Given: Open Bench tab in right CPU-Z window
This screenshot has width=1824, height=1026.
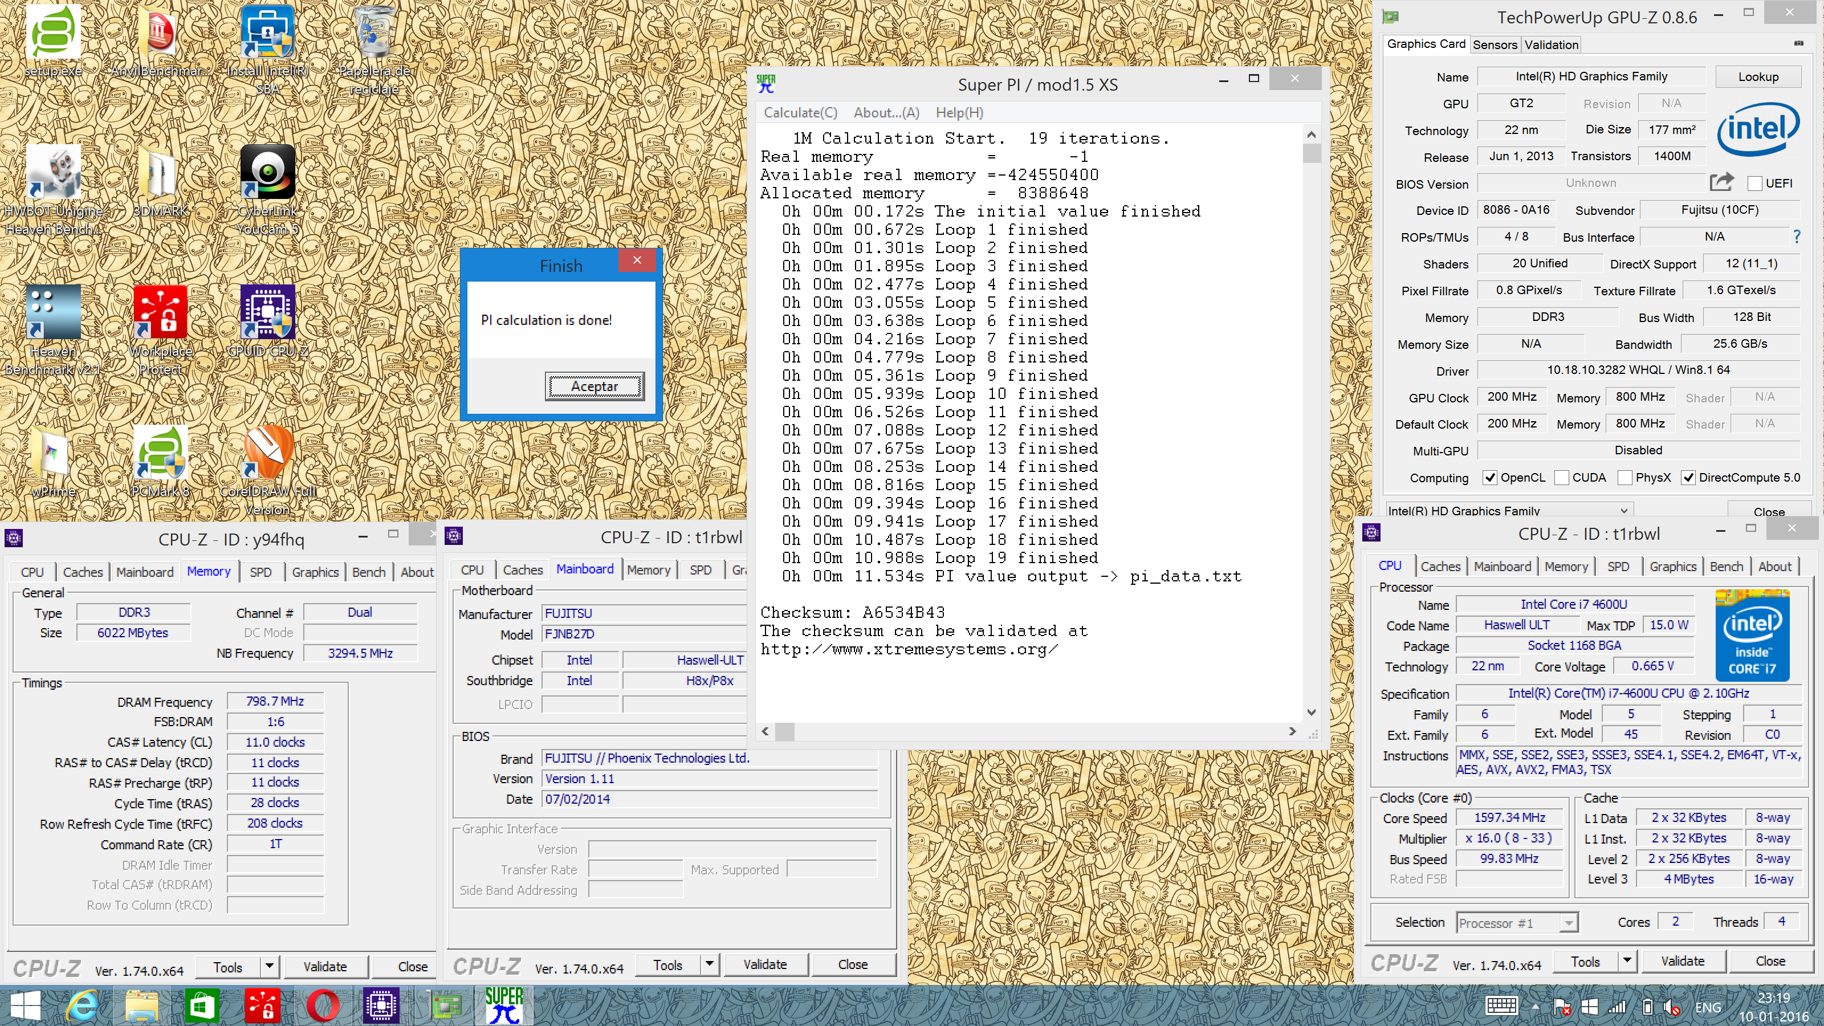Looking at the screenshot, I should click(1727, 567).
